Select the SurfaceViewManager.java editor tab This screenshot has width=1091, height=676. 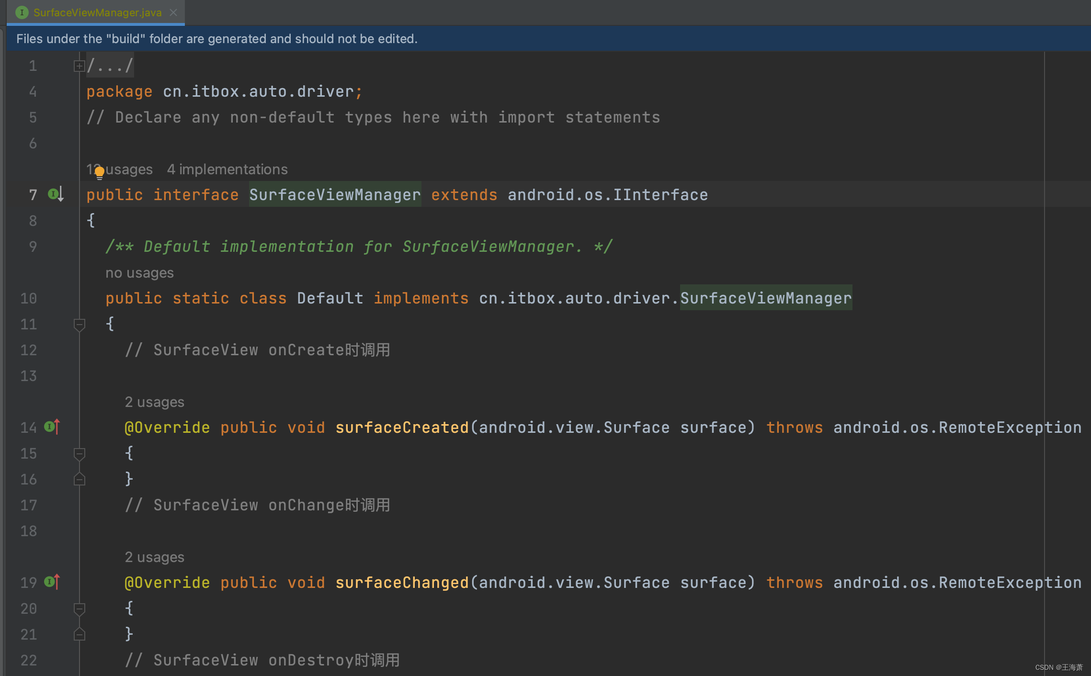[x=96, y=12]
